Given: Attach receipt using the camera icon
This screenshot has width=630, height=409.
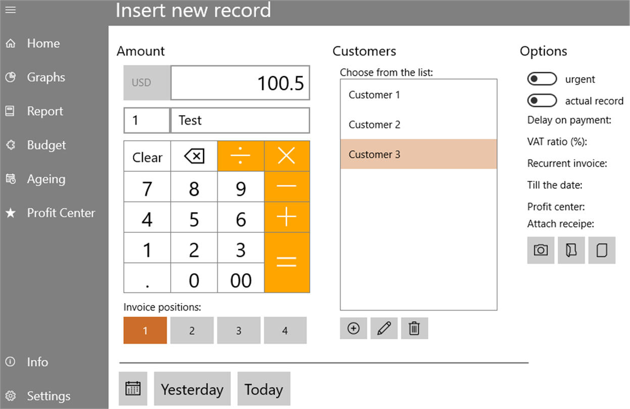Looking at the screenshot, I should click(x=541, y=250).
